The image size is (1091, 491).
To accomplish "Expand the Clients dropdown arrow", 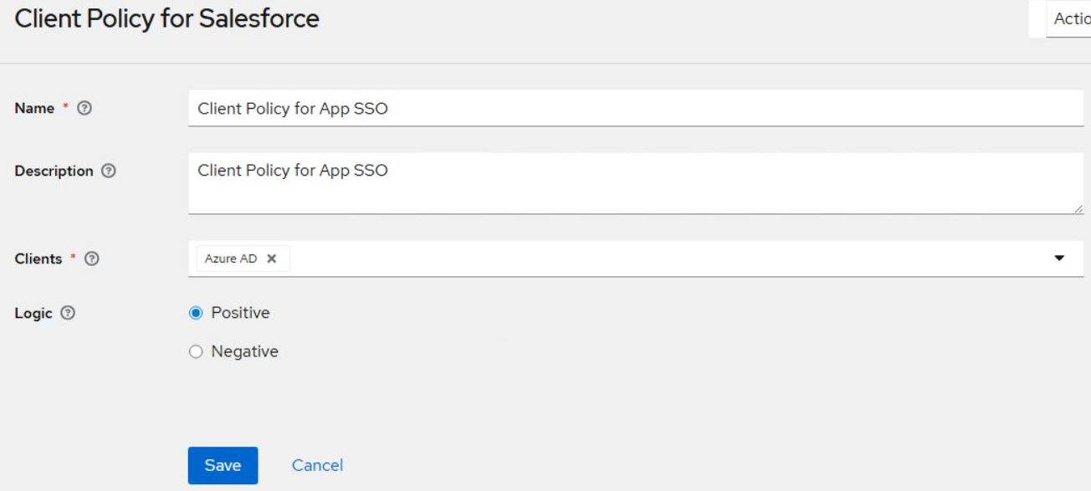I will [1059, 258].
